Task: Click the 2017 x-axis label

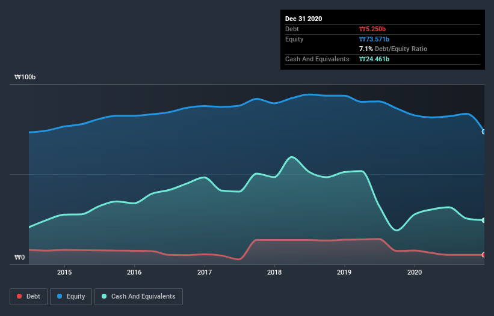Action: coord(205,272)
